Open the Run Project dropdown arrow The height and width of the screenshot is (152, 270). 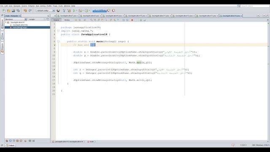click(77, 11)
